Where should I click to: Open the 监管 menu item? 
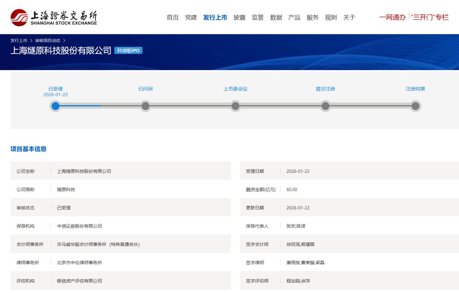point(259,17)
